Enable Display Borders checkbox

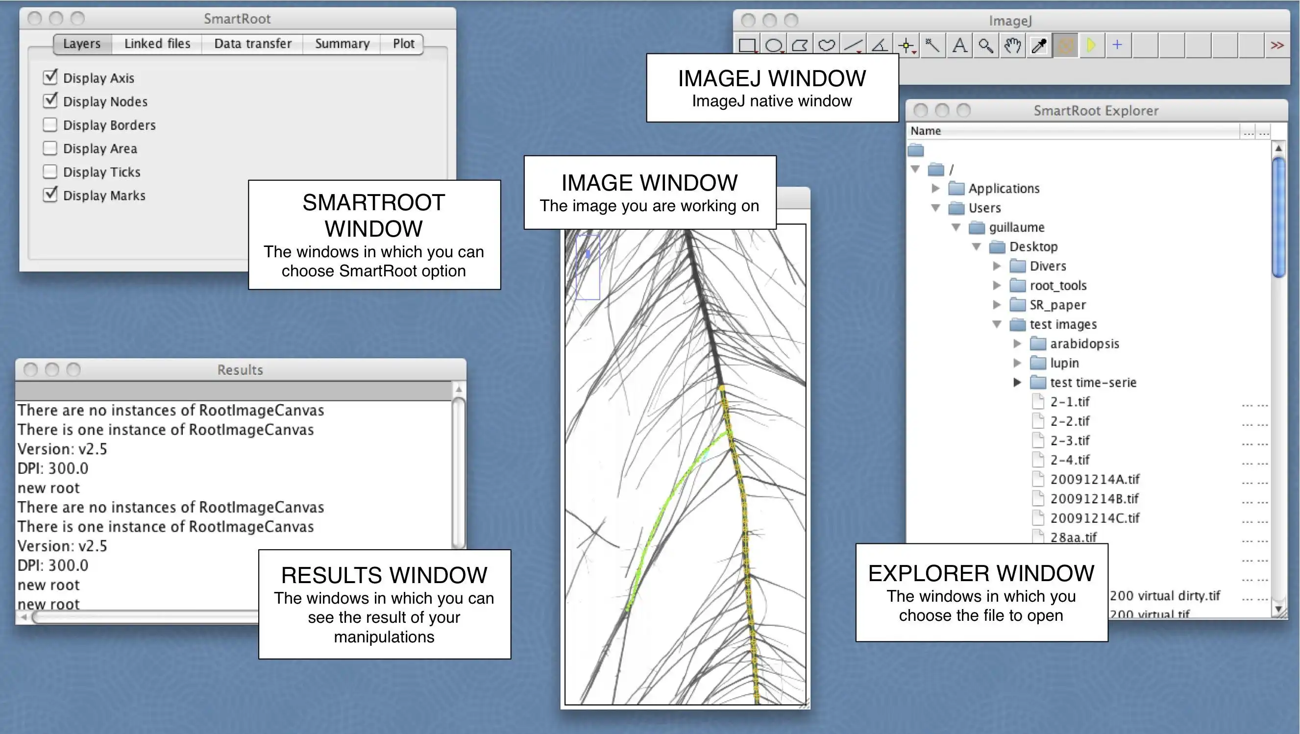tap(50, 124)
